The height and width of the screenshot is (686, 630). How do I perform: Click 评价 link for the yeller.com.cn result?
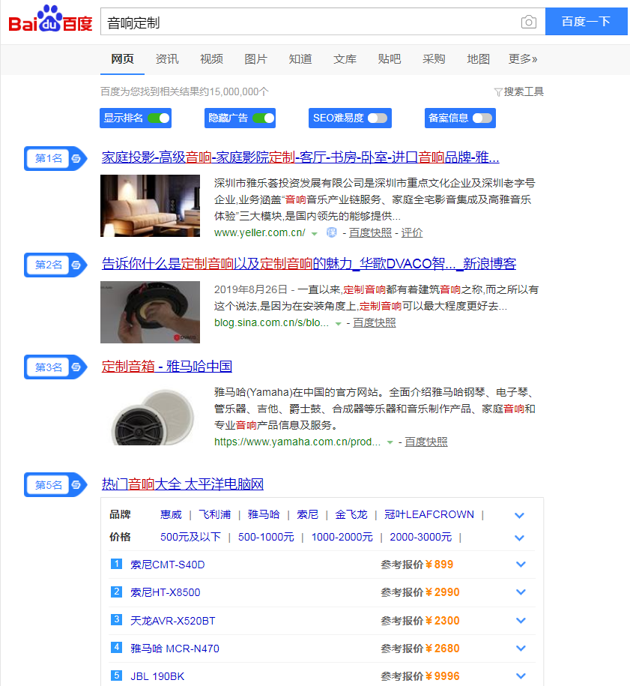[412, 232]
